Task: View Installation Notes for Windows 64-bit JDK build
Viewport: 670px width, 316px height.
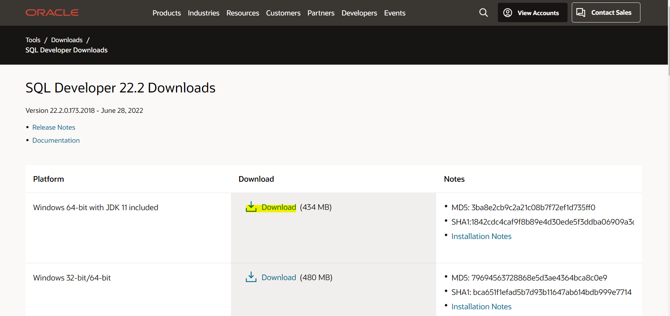Action: click(481, 236)
